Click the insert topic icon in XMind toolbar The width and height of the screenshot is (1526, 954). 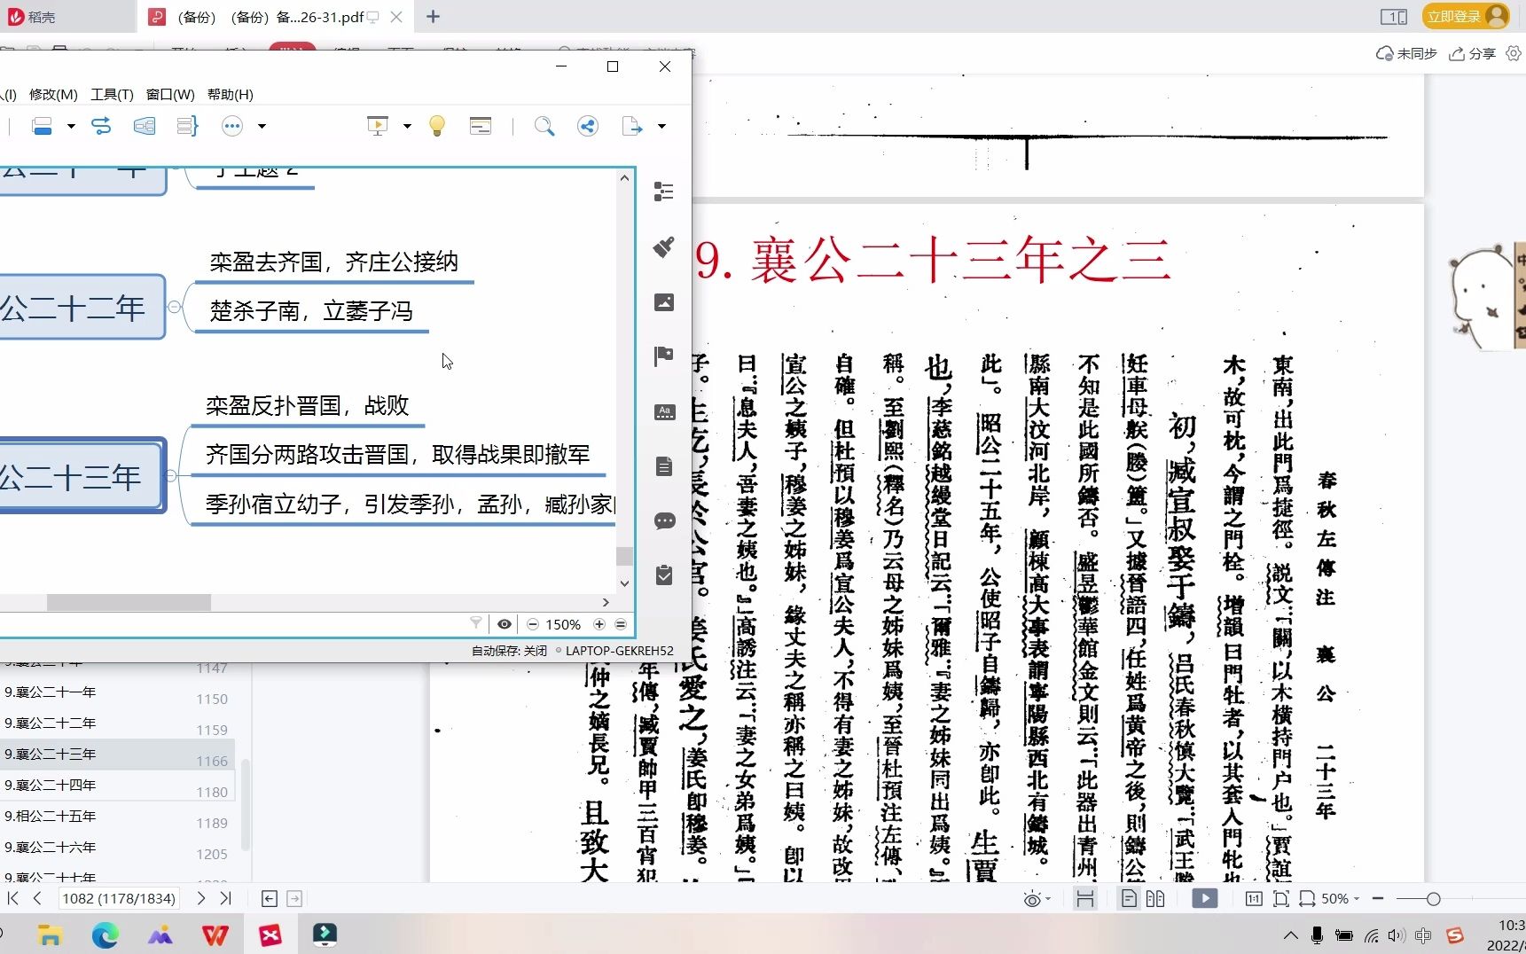[42, 126]
